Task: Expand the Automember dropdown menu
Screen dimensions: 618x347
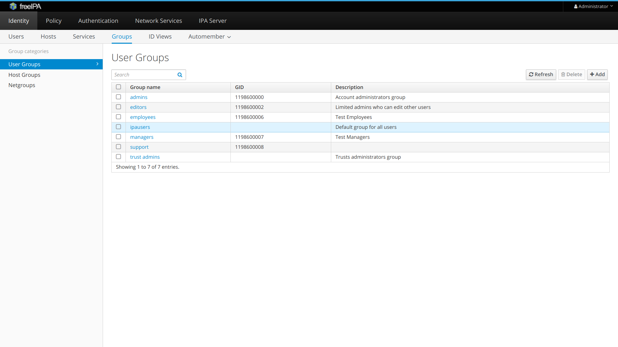Action: [x=210, y=37]
